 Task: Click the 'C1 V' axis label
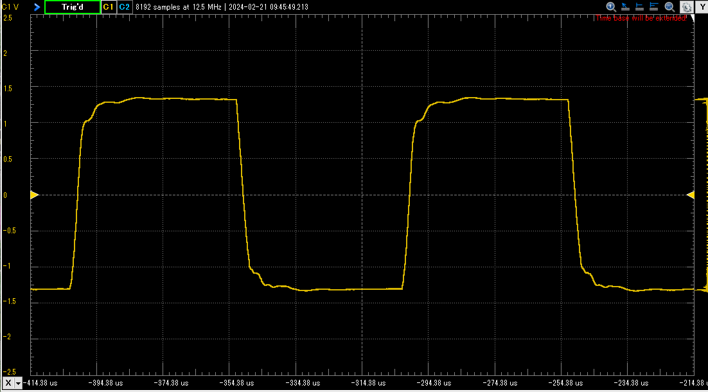tap(10, 7)
